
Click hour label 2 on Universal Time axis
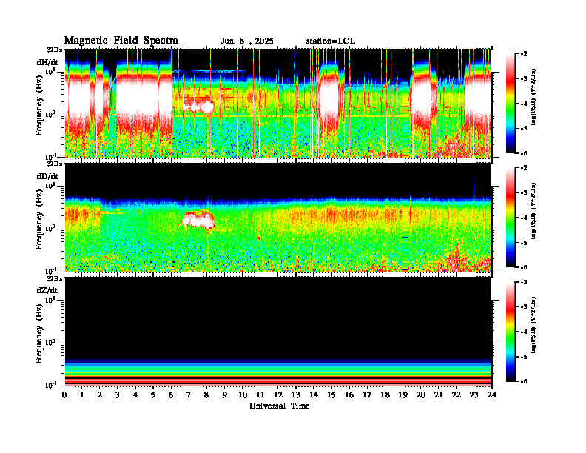[x=100, y=395]
